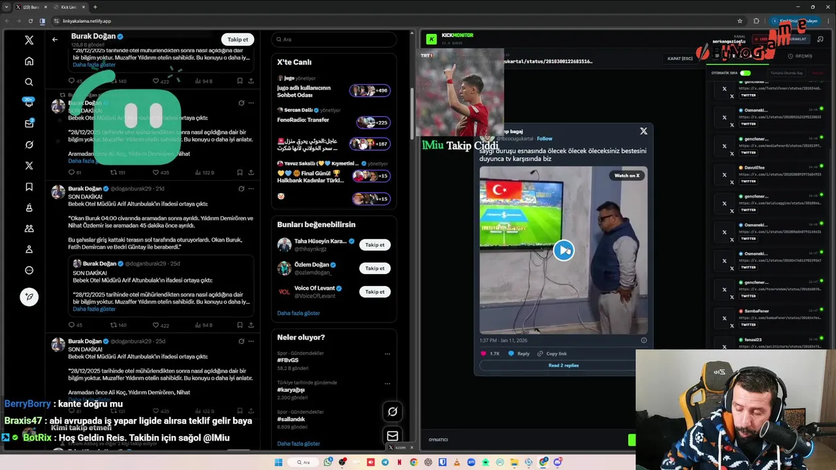
Task: Expand the browser tab search dropdown
Action: [7, 7]
